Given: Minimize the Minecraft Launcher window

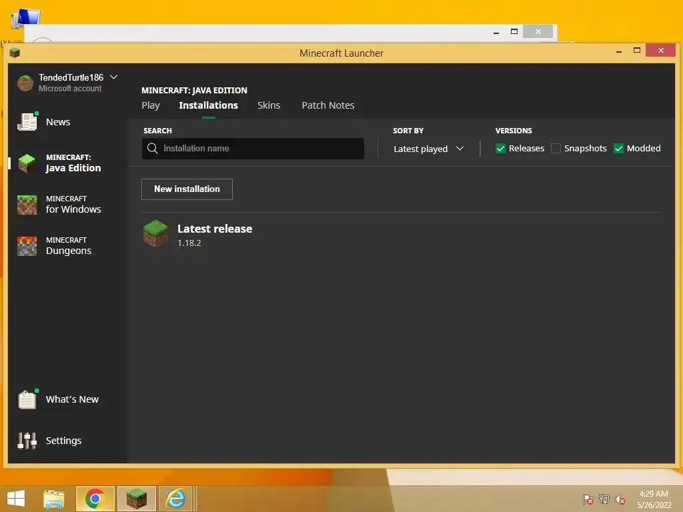Looking at the screenshot, I should (619, 51).
